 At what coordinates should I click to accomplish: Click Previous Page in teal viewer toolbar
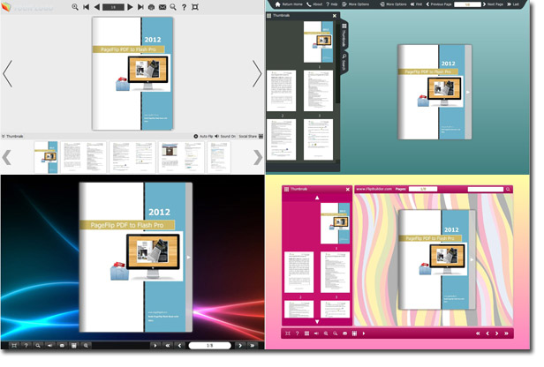coord(439,4)
